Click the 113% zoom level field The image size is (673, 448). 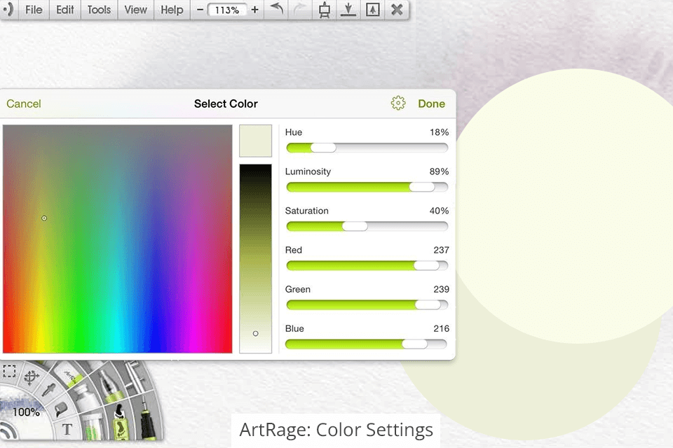pyautogui.click(x=227, y=10)
